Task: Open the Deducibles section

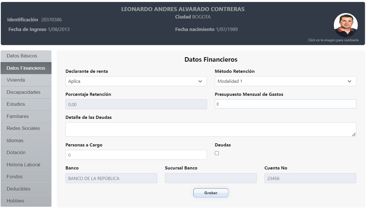Action: 26,189
